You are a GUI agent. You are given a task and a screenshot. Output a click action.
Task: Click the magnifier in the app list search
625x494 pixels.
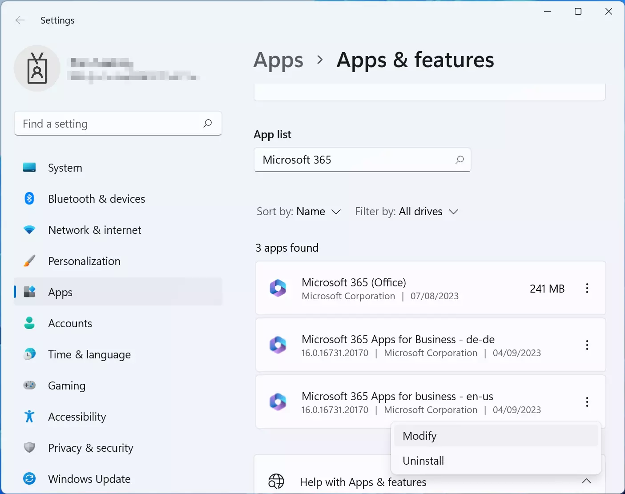click(x=460, y=160)
